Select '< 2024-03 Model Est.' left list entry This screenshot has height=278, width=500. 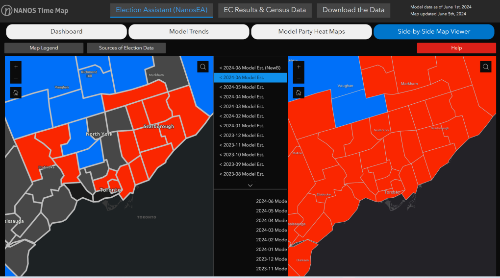250,106
